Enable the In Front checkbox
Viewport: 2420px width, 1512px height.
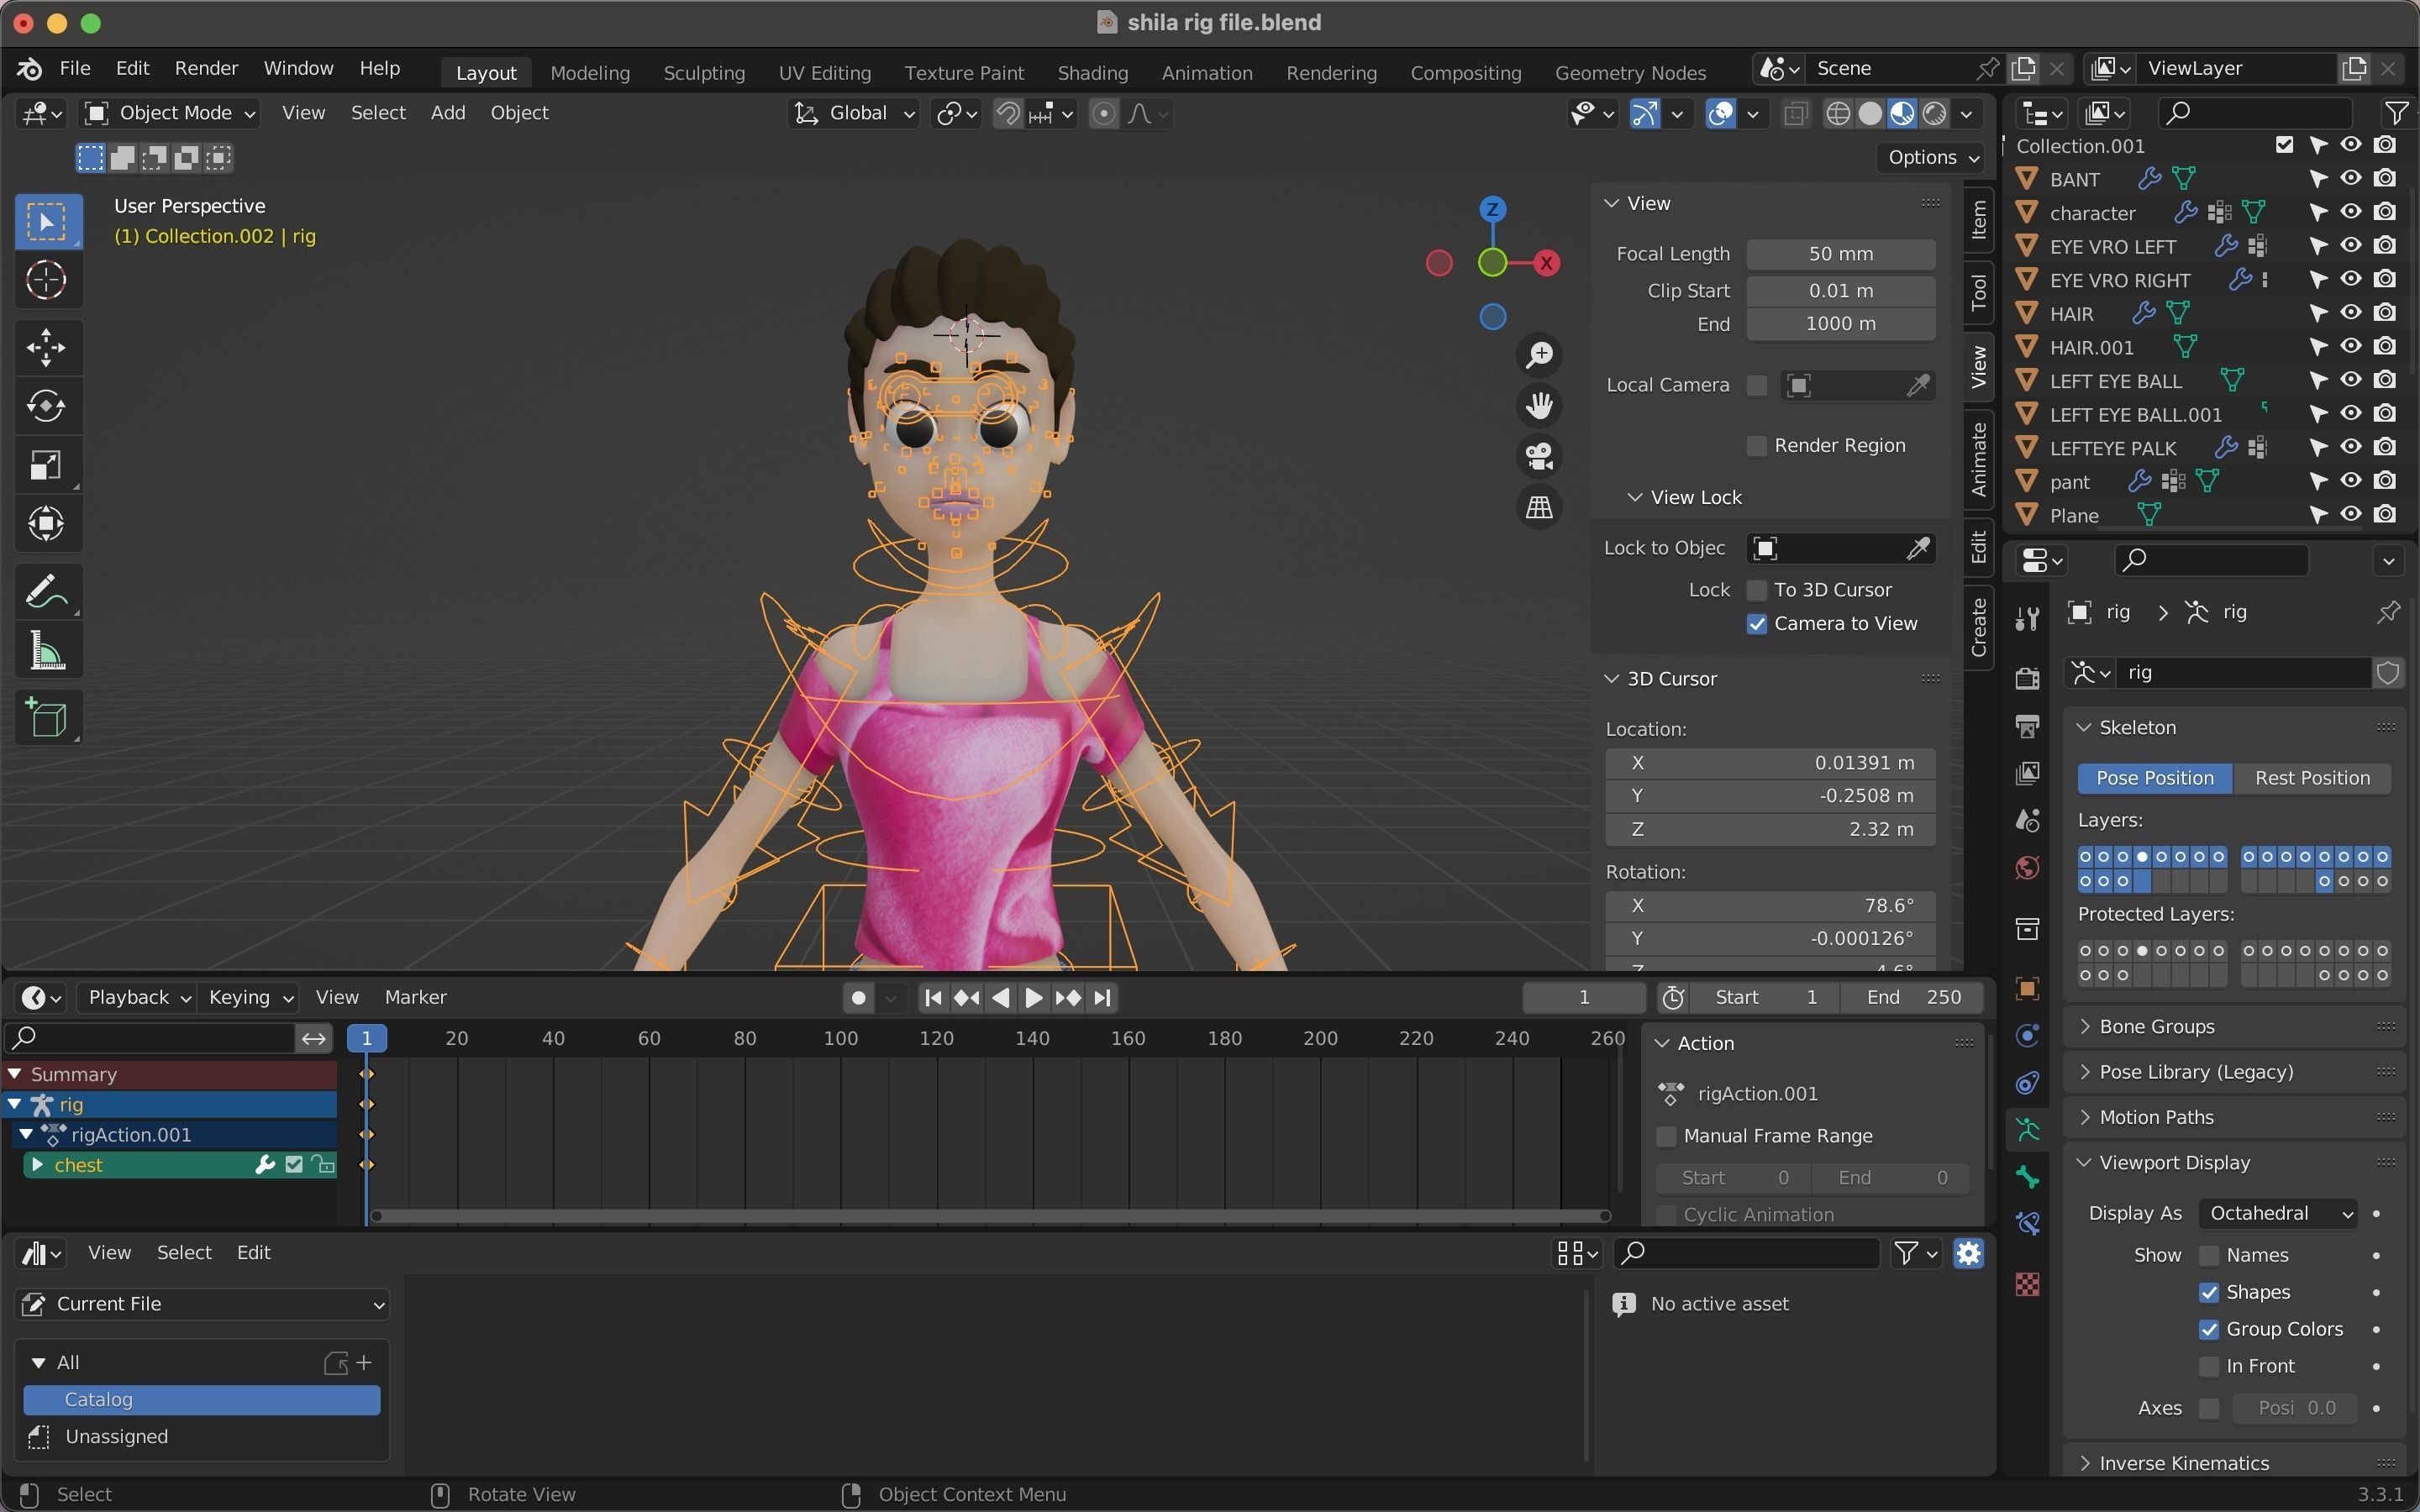point(2209,1366)
